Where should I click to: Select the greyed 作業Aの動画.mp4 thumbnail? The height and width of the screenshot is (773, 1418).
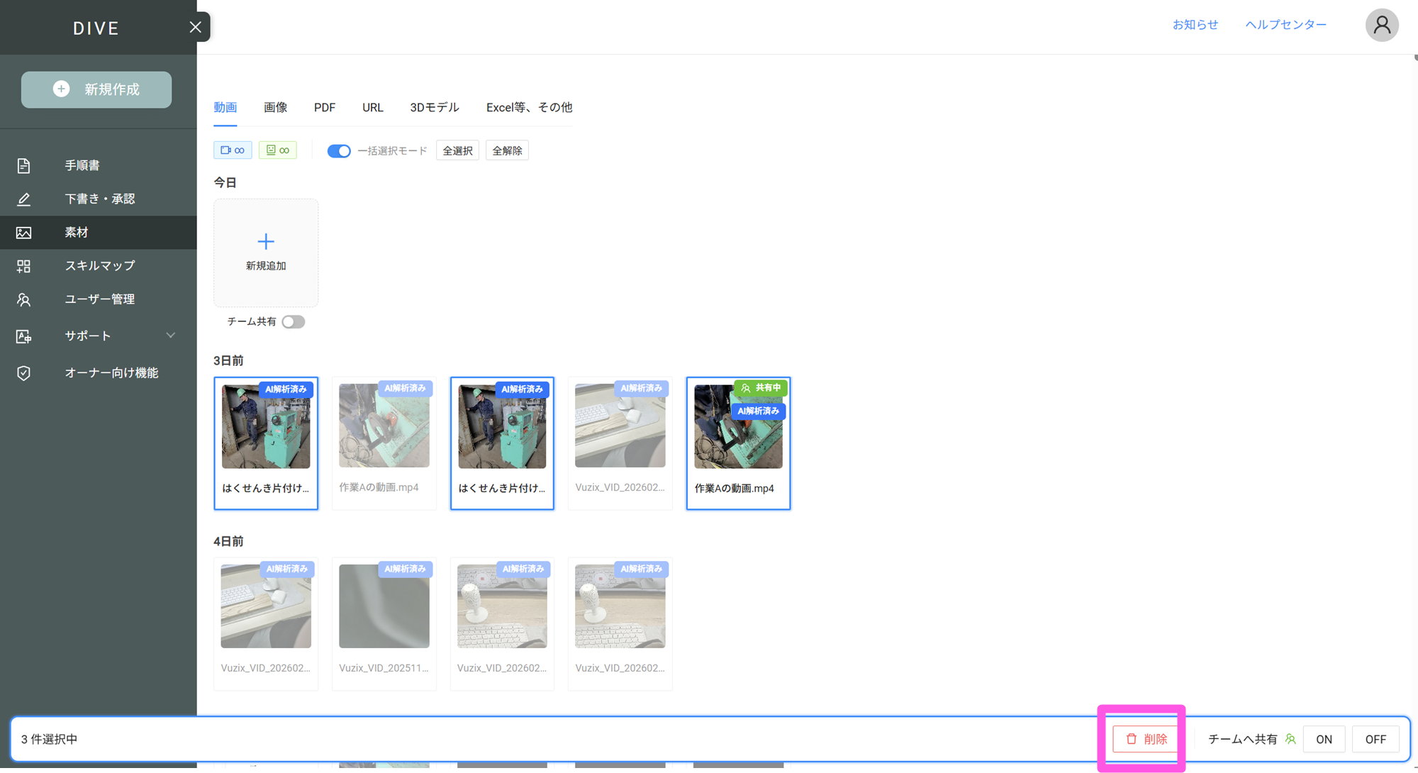(384, 427)
